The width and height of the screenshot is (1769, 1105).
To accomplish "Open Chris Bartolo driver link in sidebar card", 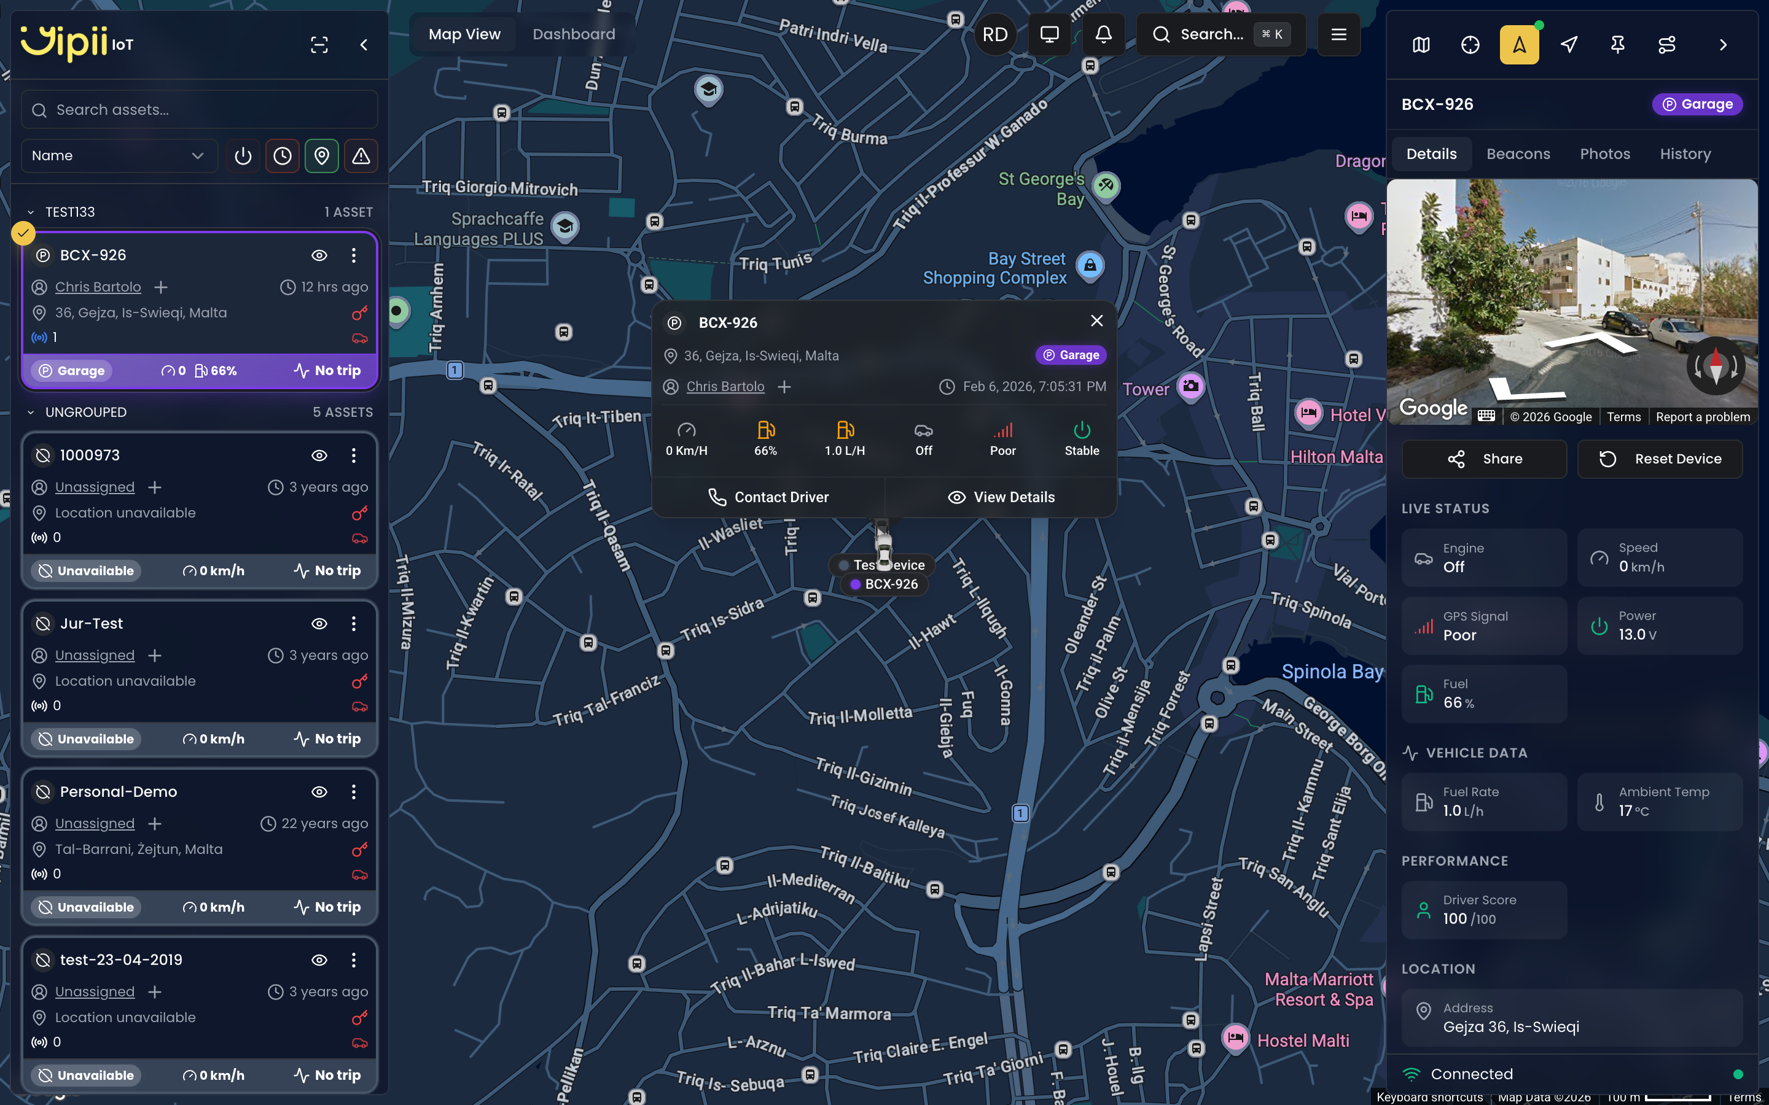I will click(98, 287).
